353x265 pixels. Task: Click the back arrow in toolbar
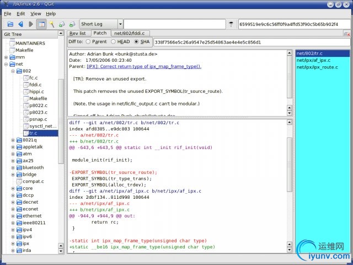pos(20,24)
